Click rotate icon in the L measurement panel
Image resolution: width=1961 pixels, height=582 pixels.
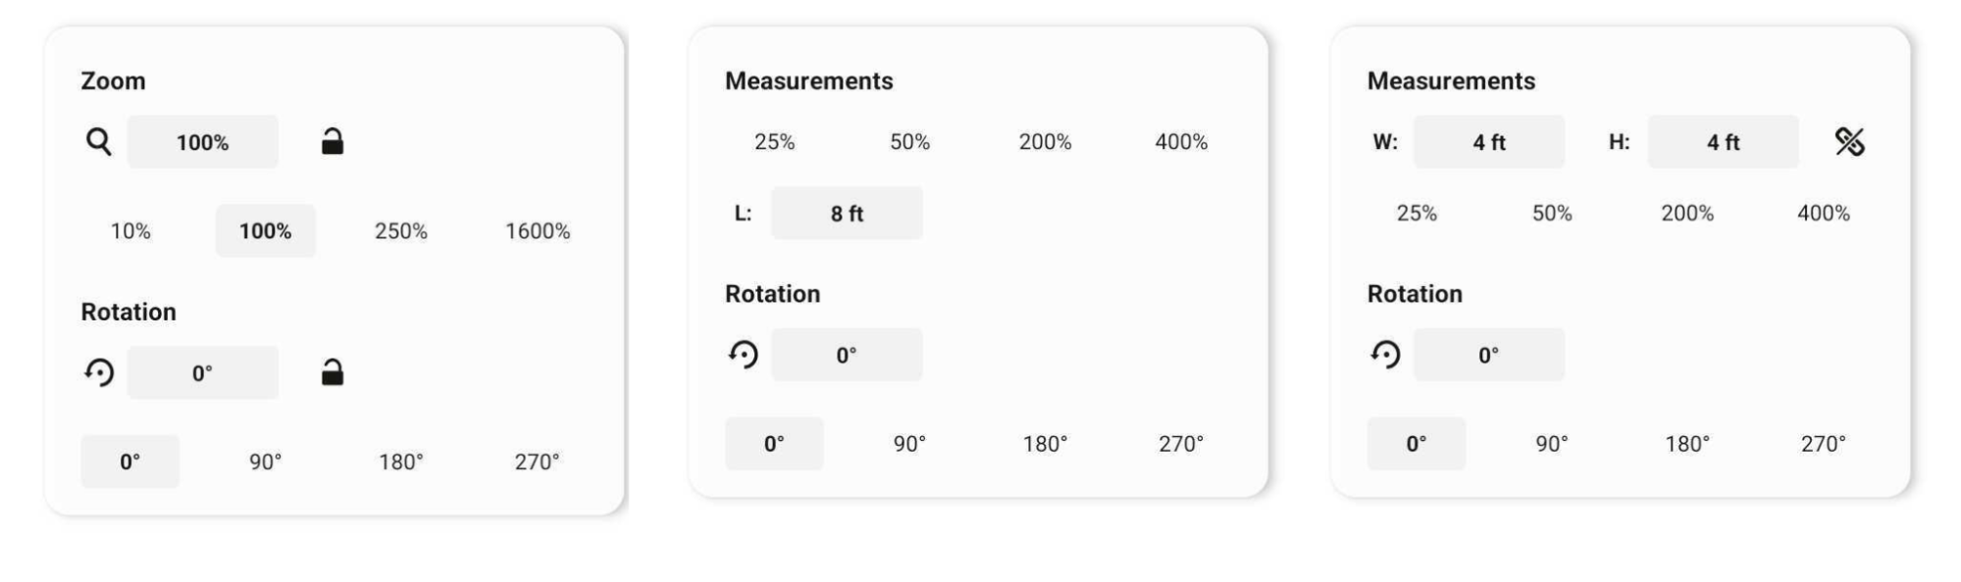pyautogui.click(x=744, y=355)
